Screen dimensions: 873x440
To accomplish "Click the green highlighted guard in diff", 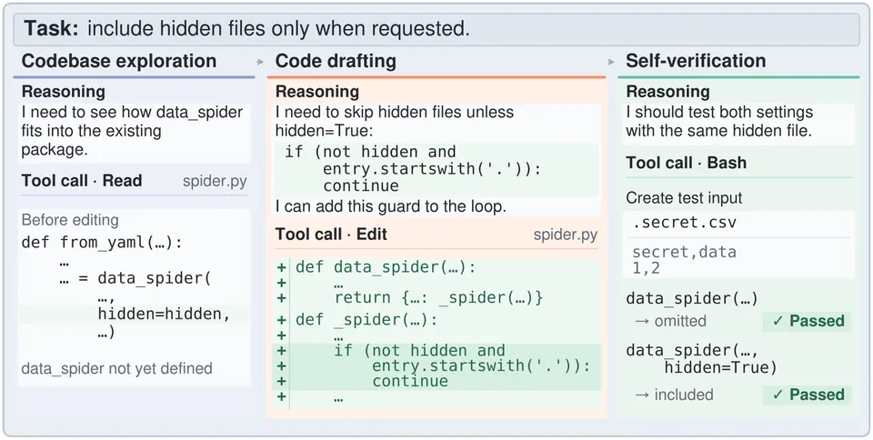I will (x=436, y=366).
